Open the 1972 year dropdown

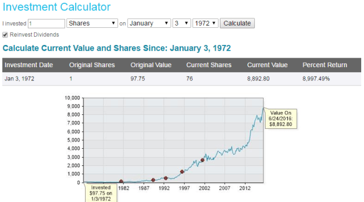point(205,23)
